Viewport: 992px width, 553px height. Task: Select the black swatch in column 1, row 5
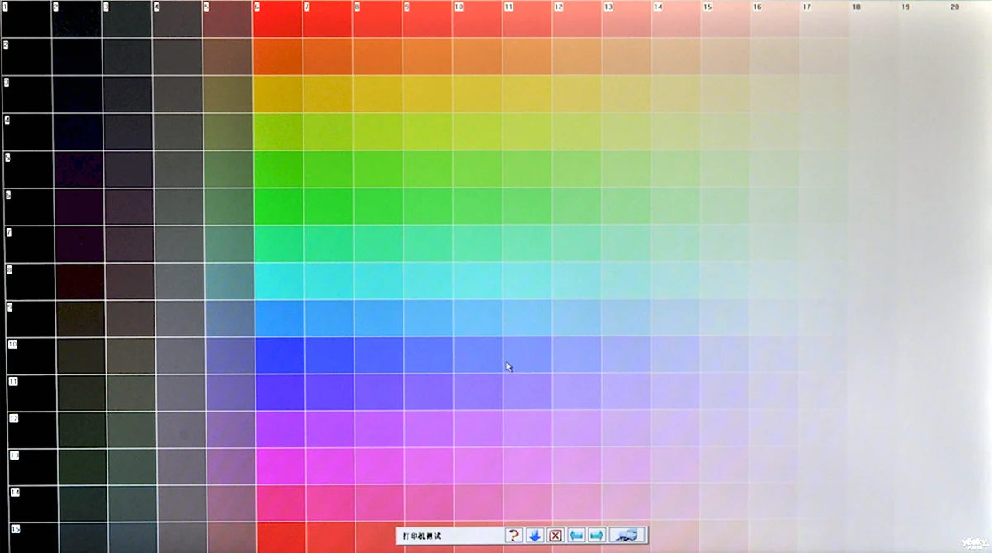click(29, 169)
